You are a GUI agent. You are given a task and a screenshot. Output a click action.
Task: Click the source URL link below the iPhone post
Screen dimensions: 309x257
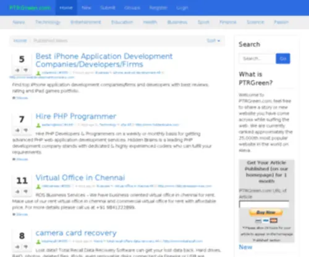click(42, 77)
